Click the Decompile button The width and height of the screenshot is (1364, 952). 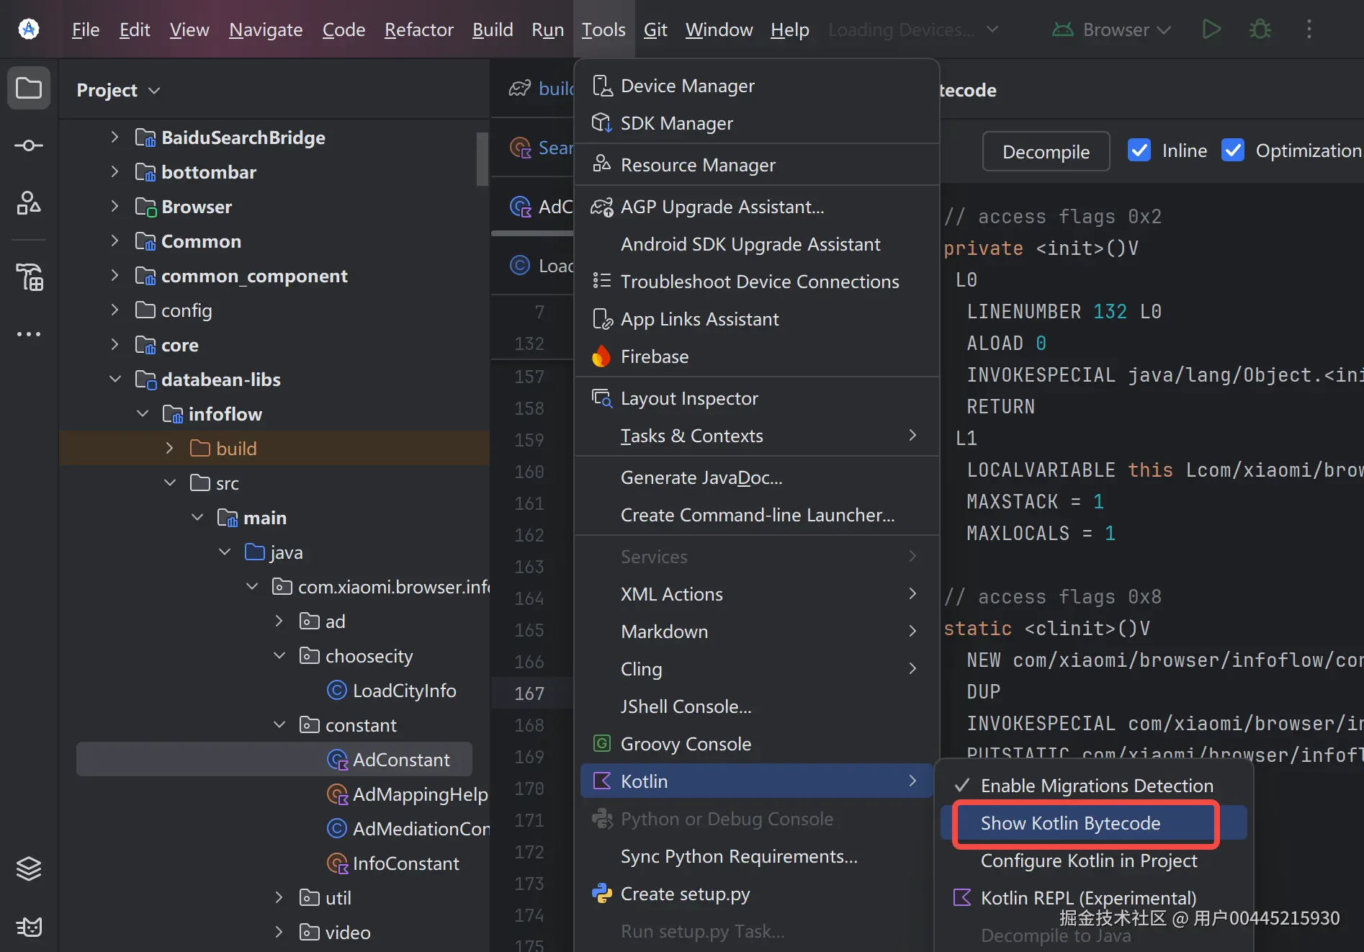[x=1046, y=151]
